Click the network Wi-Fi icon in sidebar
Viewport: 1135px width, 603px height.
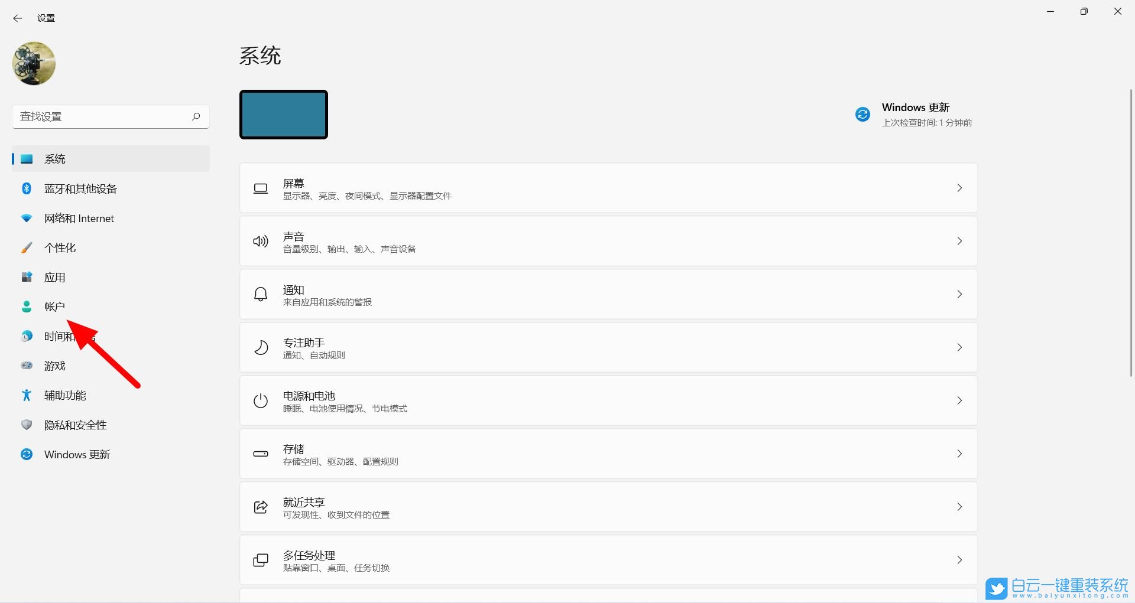(x=27, y=218)
